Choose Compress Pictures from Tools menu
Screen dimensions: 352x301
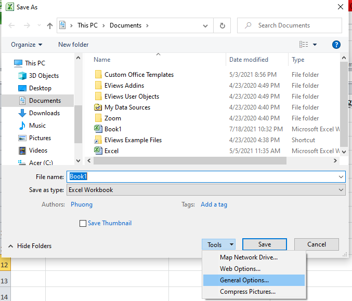click(254, 292)
